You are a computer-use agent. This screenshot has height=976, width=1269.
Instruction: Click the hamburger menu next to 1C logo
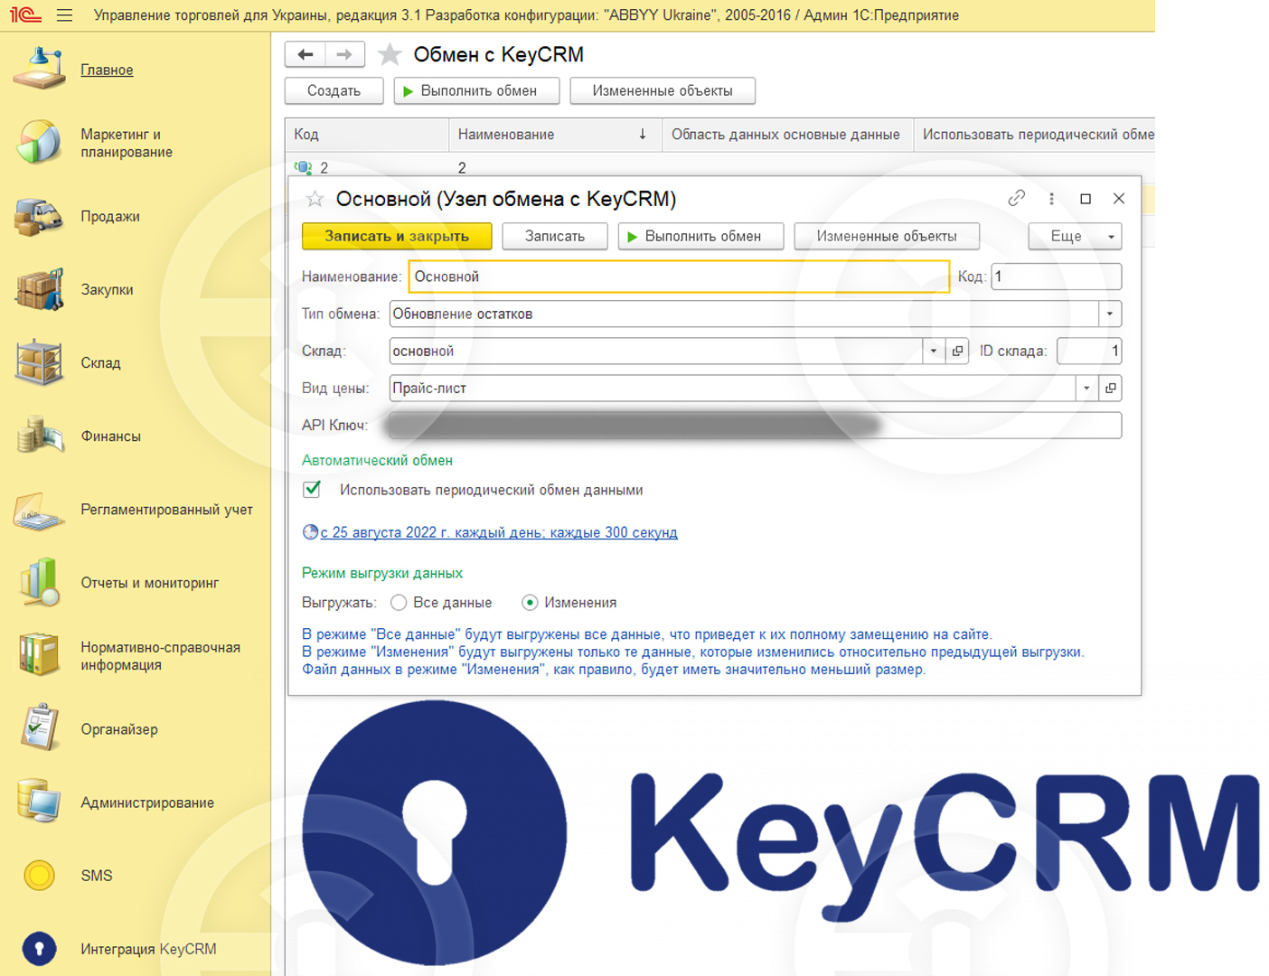click(x=62, y=14)
